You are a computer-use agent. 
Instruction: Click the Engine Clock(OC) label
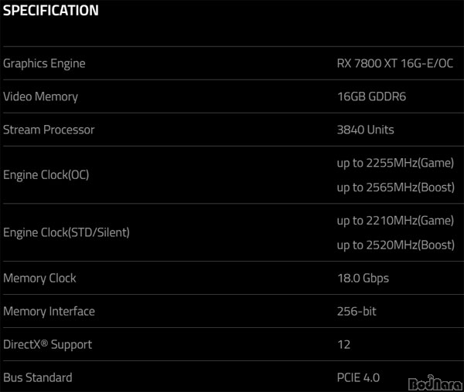(46, 174)
